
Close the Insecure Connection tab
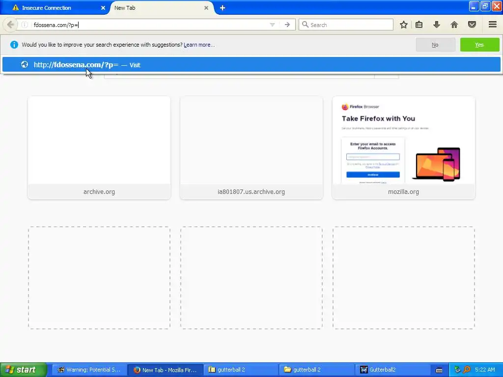pos(103,8)
